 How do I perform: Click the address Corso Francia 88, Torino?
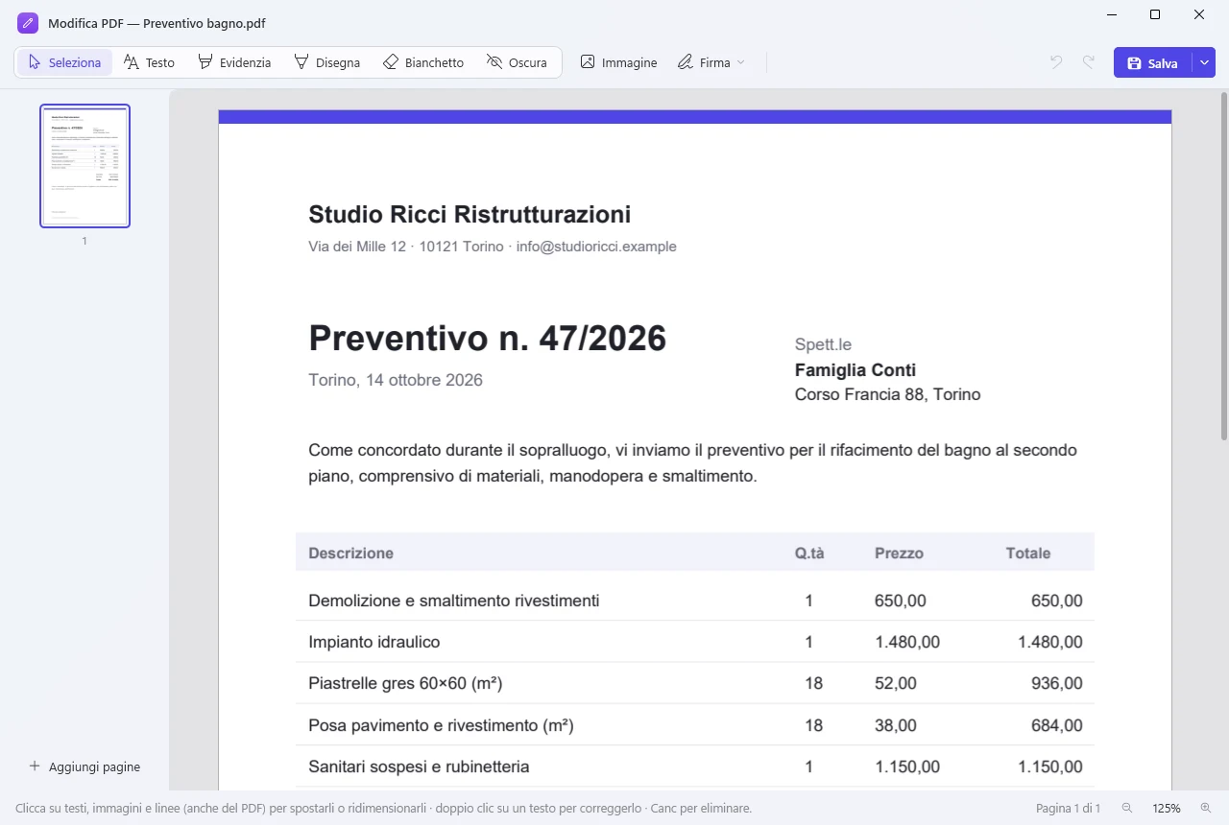tap(887, 394)
